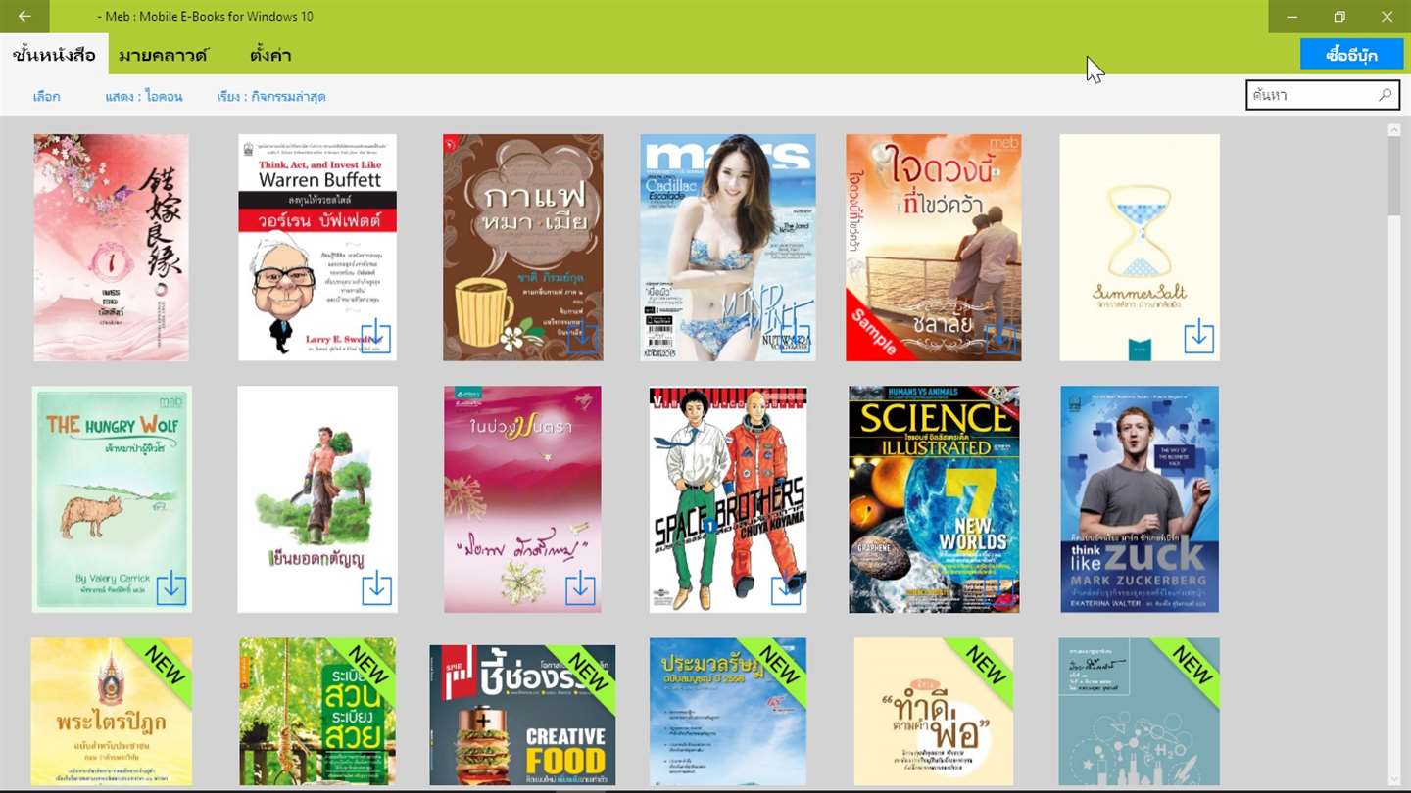Click the เลือก select link
The height and width of the screenshot is (793, 1411).
[46, 97]
